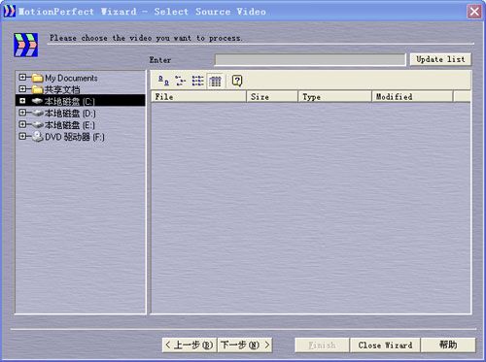The height and width of the screenshot is (362, 486).
Task: Click the My Documents folder icon
Action: tap(38, 78)
